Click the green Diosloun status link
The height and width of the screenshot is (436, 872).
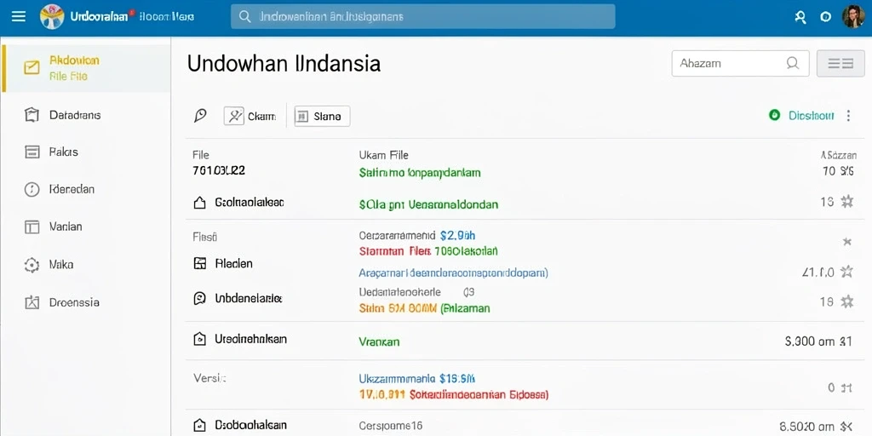pyautogui.click(x=812, y=115)
